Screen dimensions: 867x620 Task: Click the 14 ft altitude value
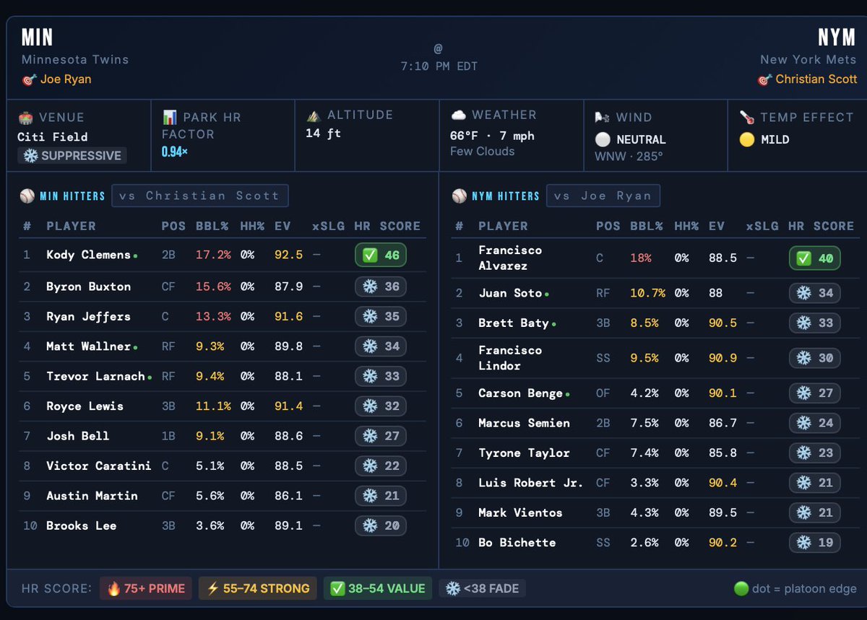pyautogui.click(x=323, y=134)
